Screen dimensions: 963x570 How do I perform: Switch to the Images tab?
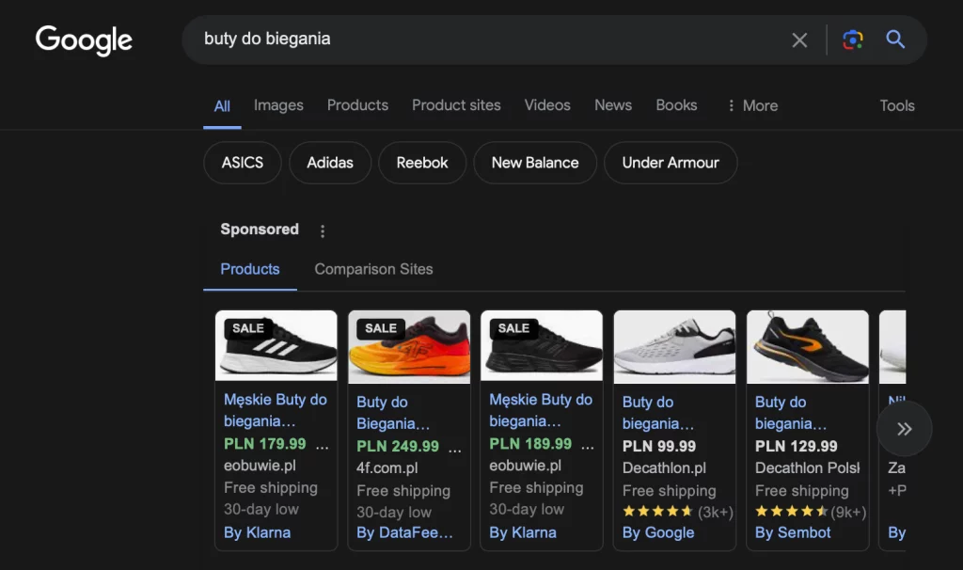(278, 105)
